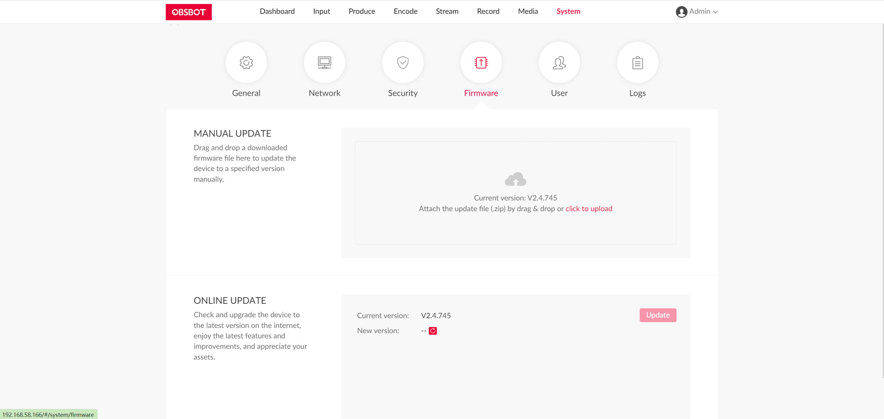Toggle the Produce navigation menu item
Screen dimensions: 884x419
(x=361, y=11)
